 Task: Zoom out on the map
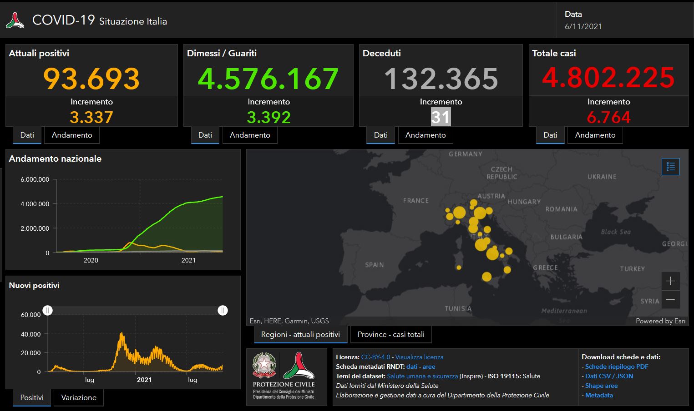670,300
